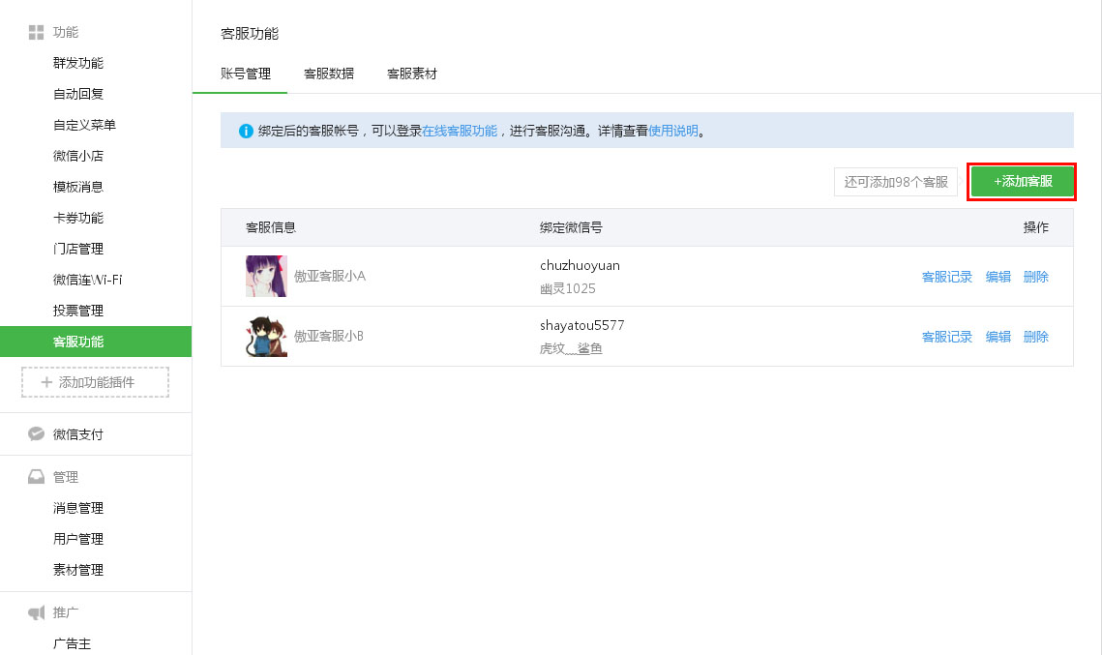Open 自动回复 in the sidebar
The height and width of the screenshot is (655, 1102).
tap(78, 94)
